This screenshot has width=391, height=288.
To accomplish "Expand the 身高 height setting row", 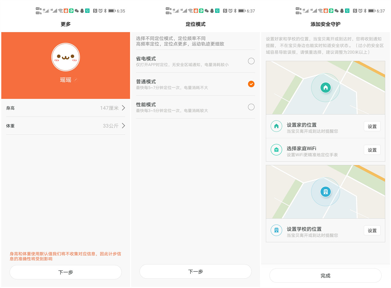I will point(66,108).
